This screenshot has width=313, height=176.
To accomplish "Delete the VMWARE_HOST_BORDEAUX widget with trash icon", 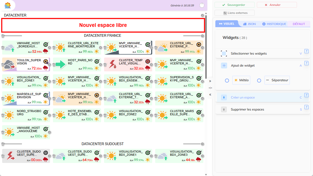I will click(3, 48).
